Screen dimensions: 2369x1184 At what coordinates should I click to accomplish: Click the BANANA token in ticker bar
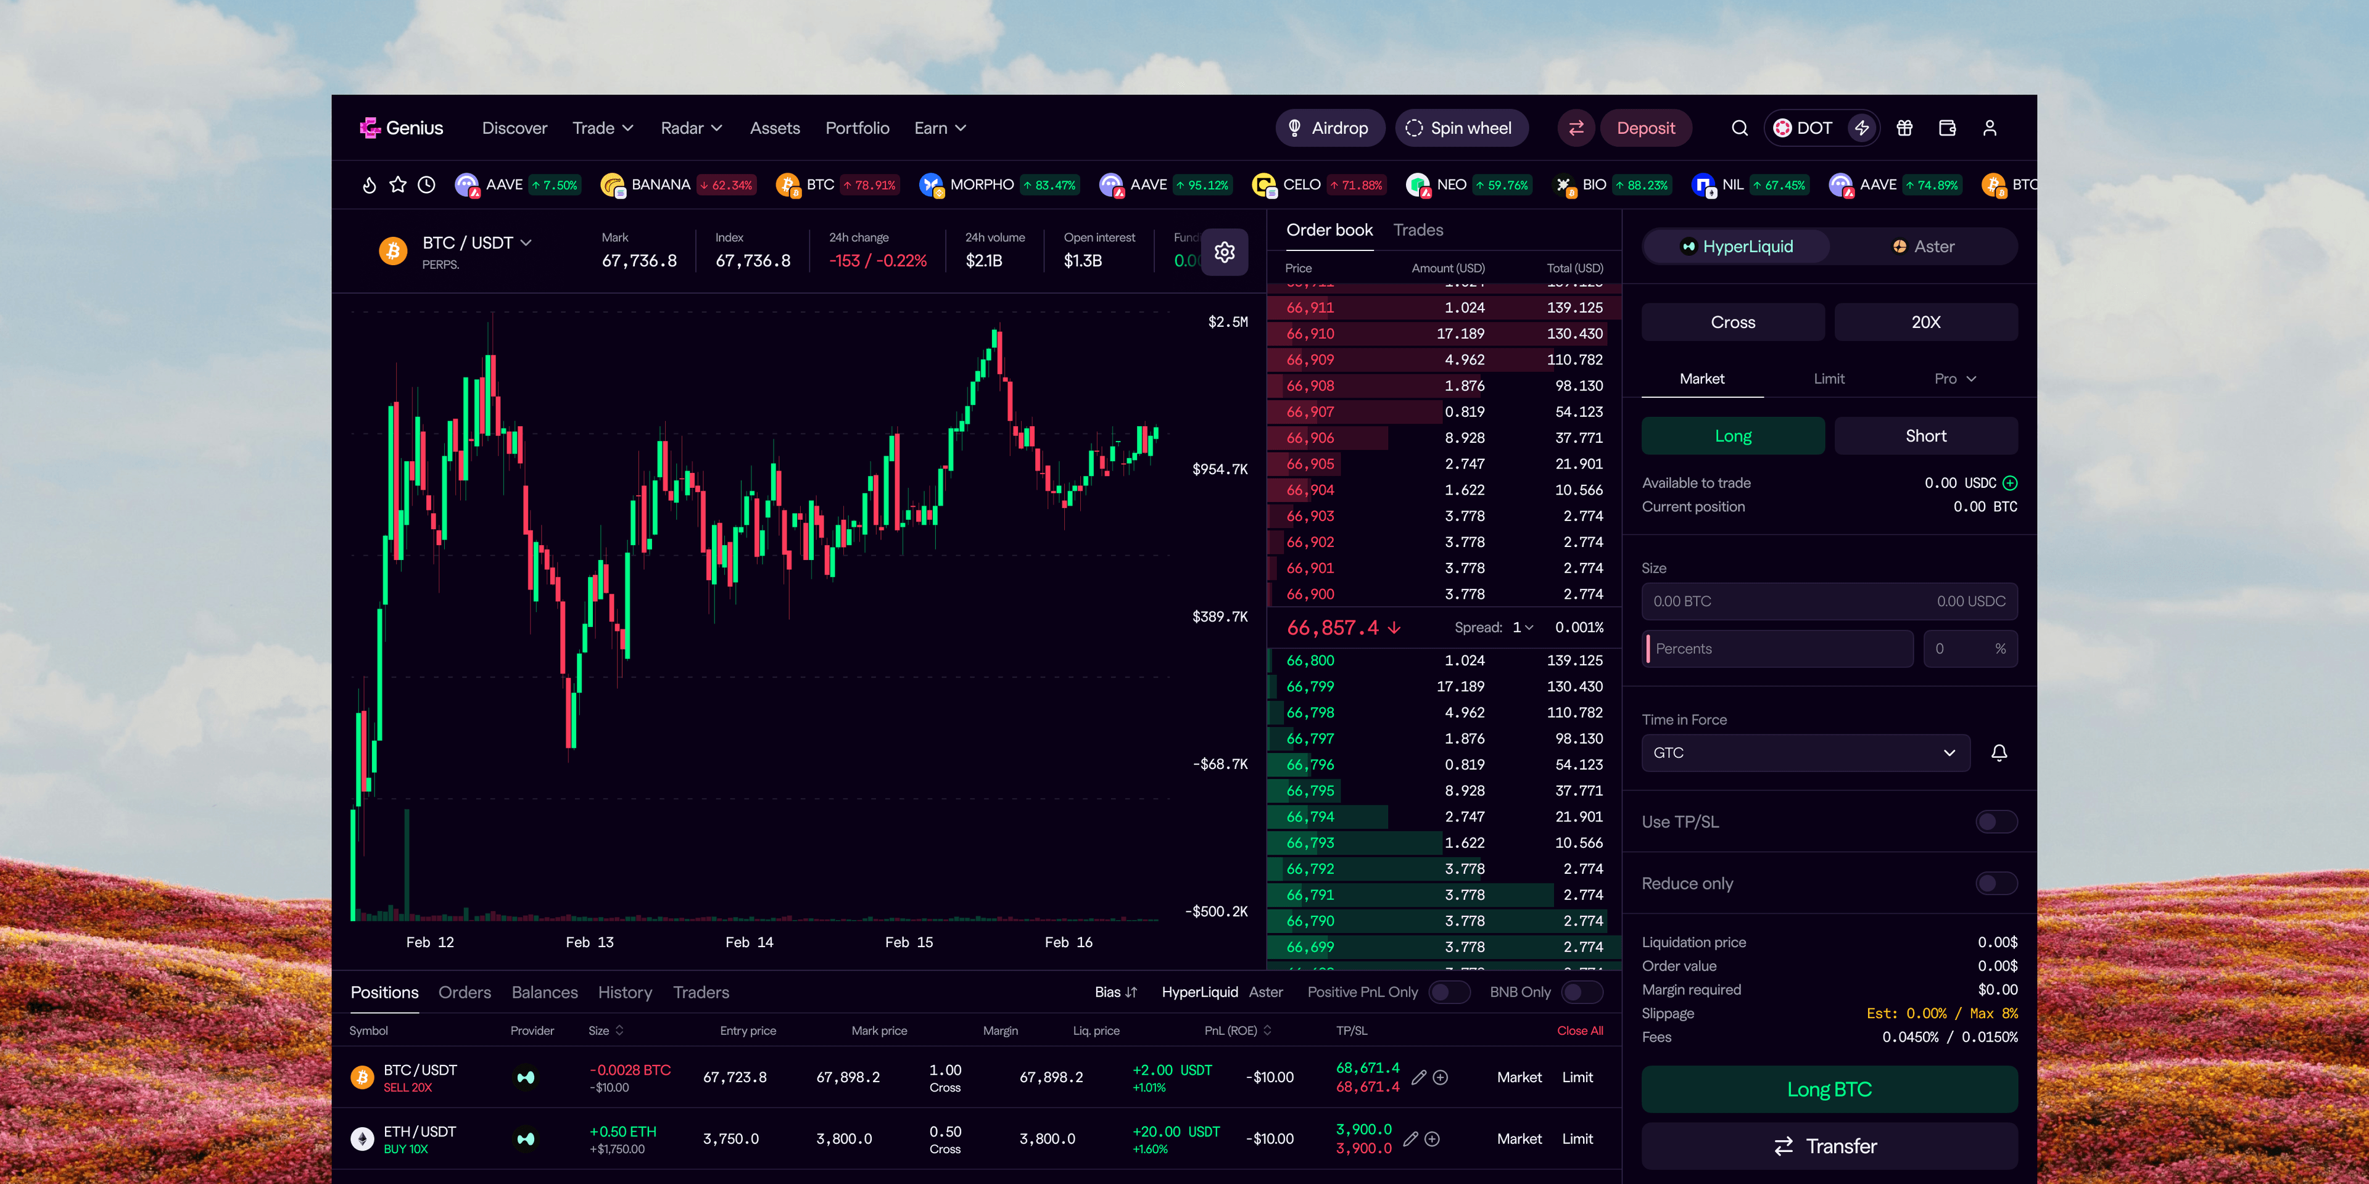click(679, 185)
